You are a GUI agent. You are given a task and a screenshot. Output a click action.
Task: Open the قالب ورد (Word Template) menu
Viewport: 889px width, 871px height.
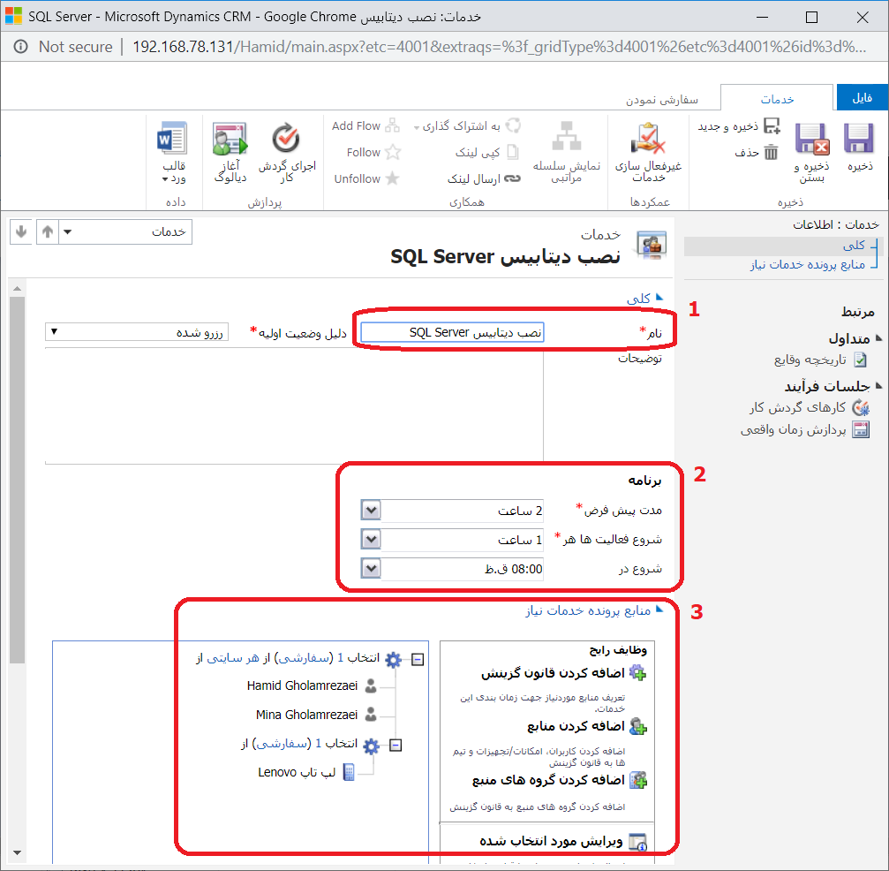click(172, 153)
